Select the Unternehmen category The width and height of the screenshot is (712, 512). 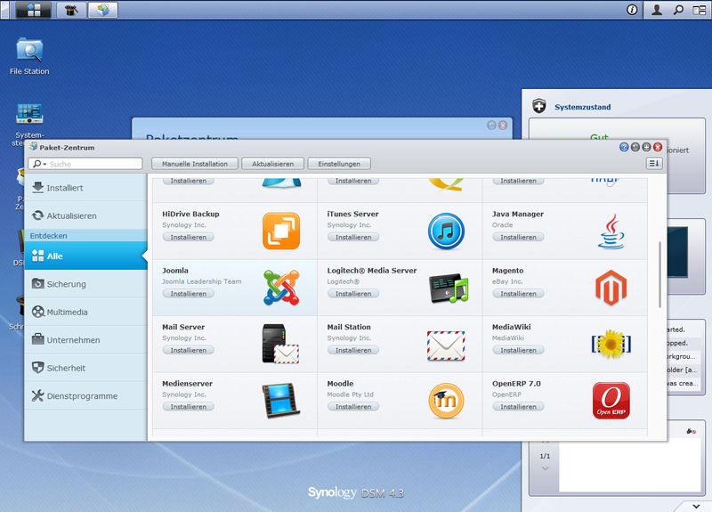point(85,340)
